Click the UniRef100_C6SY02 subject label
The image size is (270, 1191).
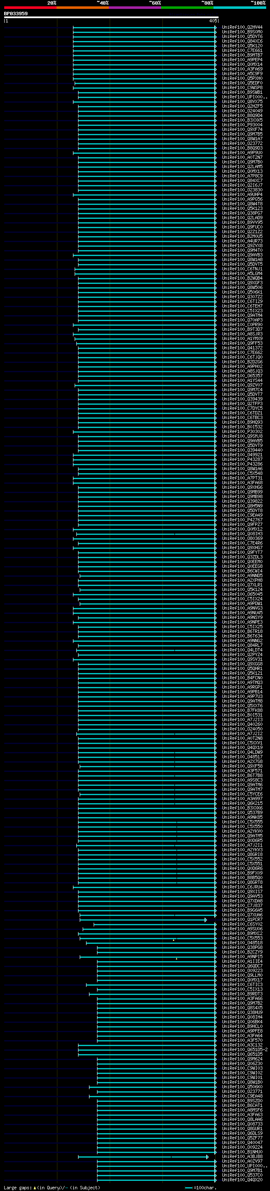click(242, 924)
